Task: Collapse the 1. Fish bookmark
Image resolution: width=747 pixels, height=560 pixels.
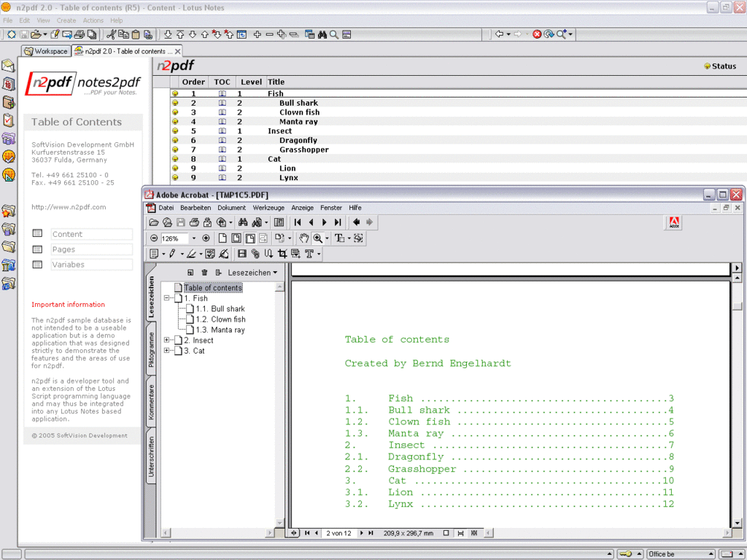Action: 167,298
